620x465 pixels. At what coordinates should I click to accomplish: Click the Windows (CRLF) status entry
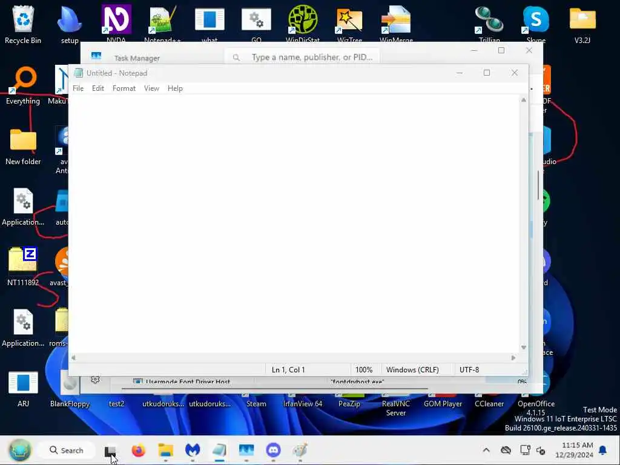point(412,370)
